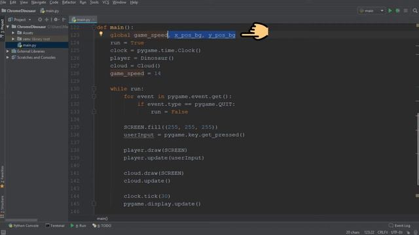This screenshot has width=419, height=235.
Task: Open the Edit menu
Action: pos(13,3)
